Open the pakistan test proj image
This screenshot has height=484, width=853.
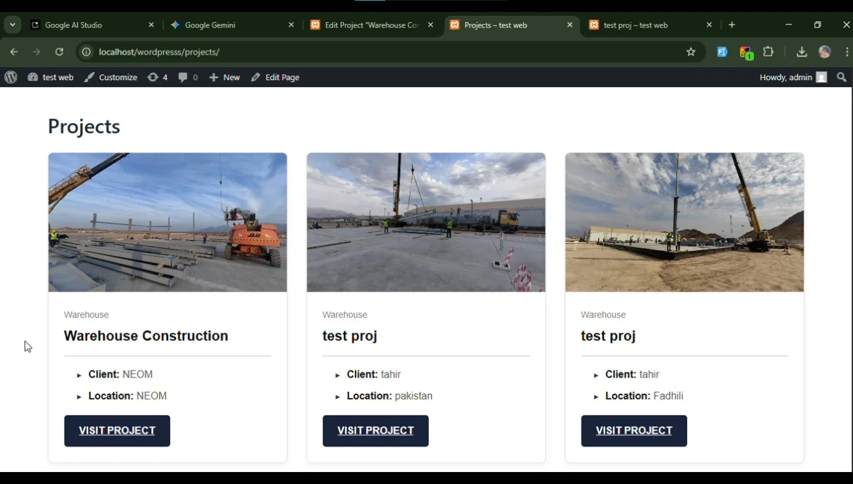[x=426, y=222]
